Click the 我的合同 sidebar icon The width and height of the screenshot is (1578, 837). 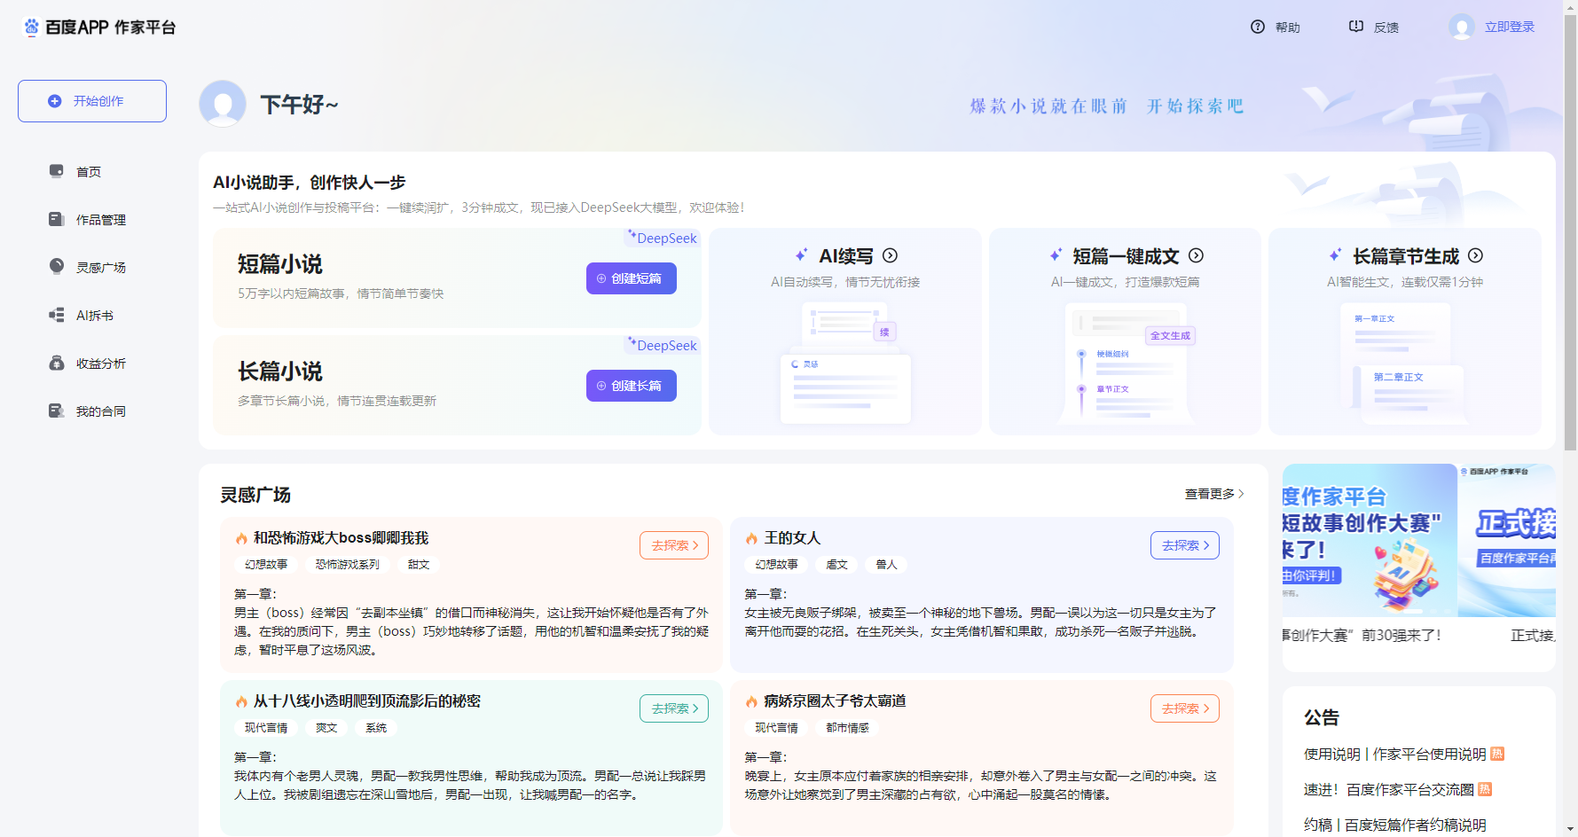[x=57, y=411]
